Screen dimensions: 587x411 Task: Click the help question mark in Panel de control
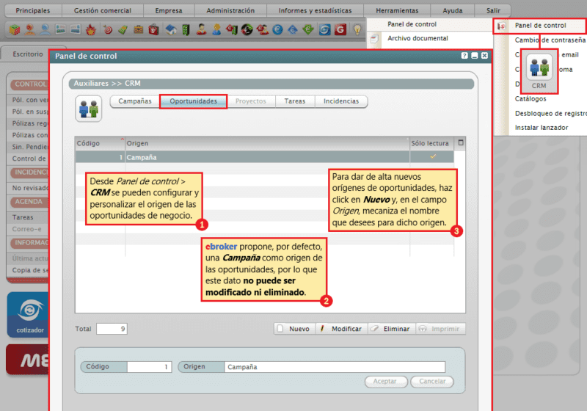[x=464, y=56]
